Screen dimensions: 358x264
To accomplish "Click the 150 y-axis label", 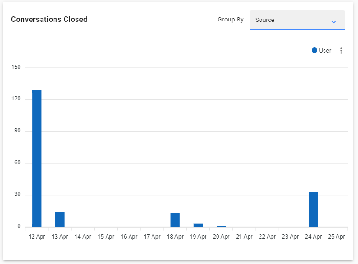I will 16,67.
